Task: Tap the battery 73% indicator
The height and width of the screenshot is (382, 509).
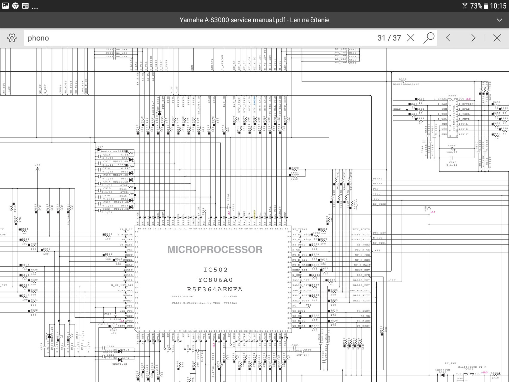Action: [x=479, y=6]
